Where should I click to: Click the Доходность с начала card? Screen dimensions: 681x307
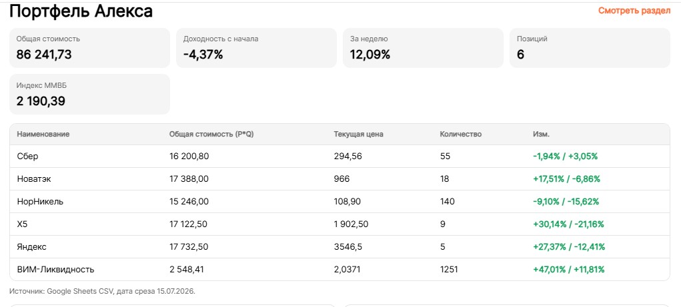click(x=256, y=48)
